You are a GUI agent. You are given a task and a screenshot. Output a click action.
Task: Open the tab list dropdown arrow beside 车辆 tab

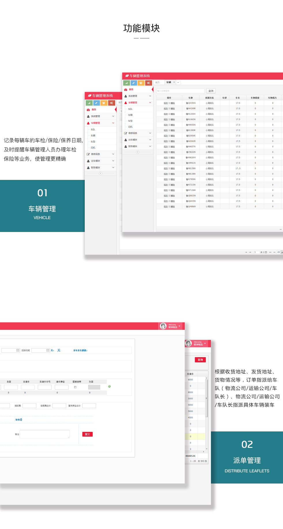coord(178,83)
